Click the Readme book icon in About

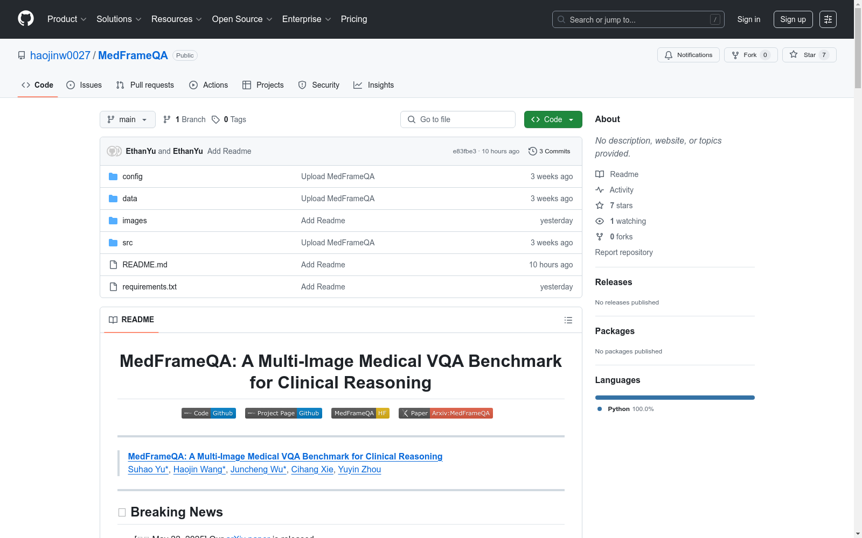(600, 174)
